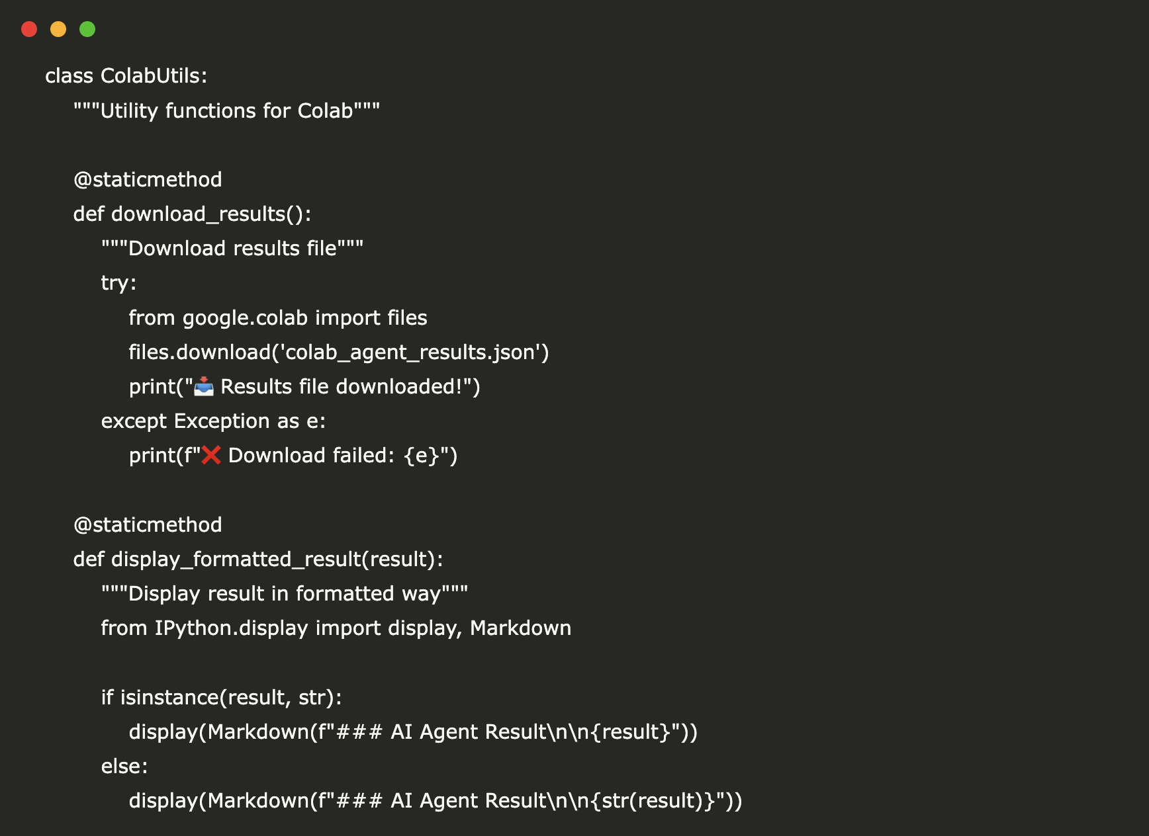Click the from IPython.display import line
Screen dimensions: 1149x836
tap(336, 628)
